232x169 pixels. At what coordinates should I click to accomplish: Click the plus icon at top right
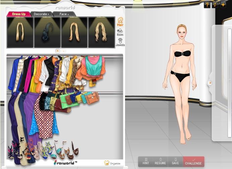tap(223, 5)
